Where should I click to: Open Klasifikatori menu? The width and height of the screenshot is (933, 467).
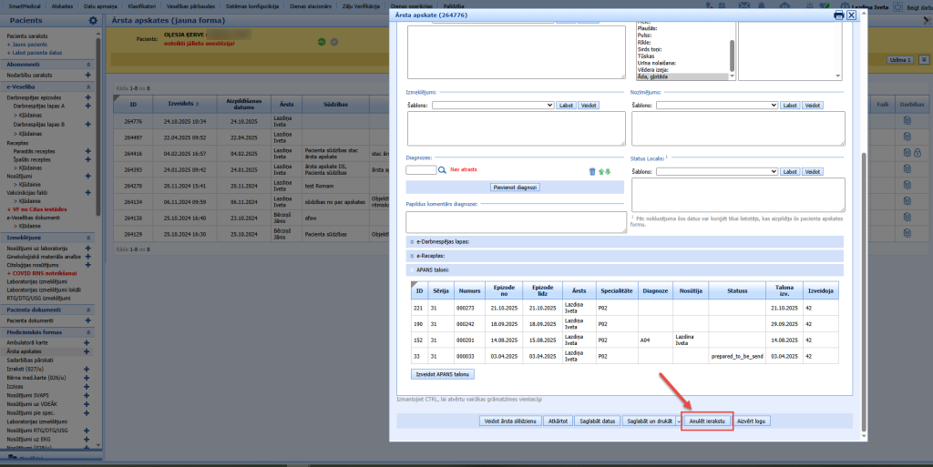click(141, 6)
